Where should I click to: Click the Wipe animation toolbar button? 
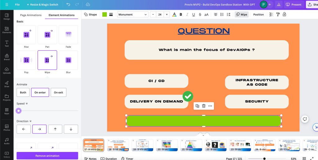pyautogui.click(x=242, y=14)
